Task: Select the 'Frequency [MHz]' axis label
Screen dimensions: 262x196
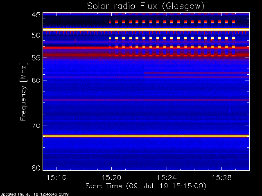Action: click(23, 91)
